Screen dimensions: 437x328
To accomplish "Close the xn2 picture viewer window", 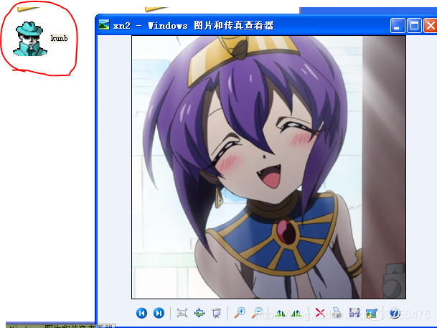I will (431, 26).
